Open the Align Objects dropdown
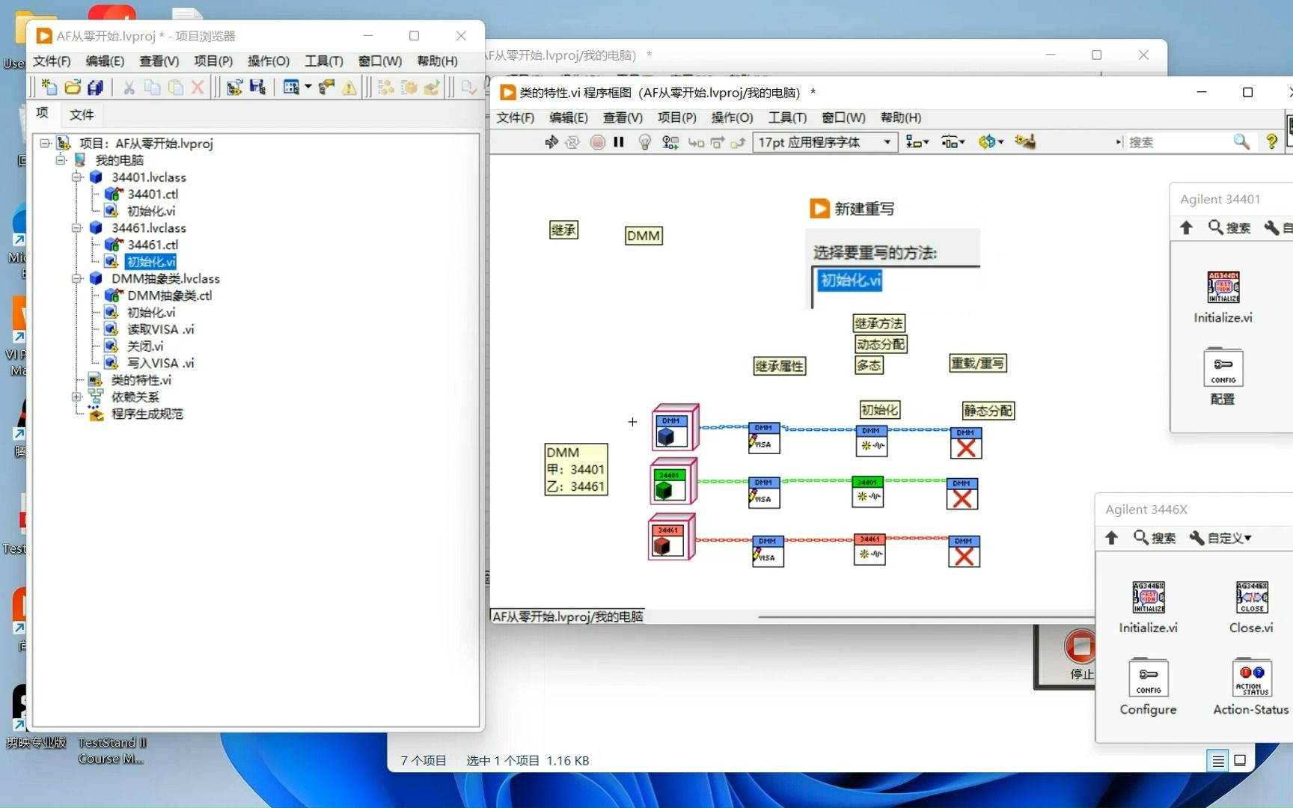Viewport: 1293px width, 808px height. [917, 142]
